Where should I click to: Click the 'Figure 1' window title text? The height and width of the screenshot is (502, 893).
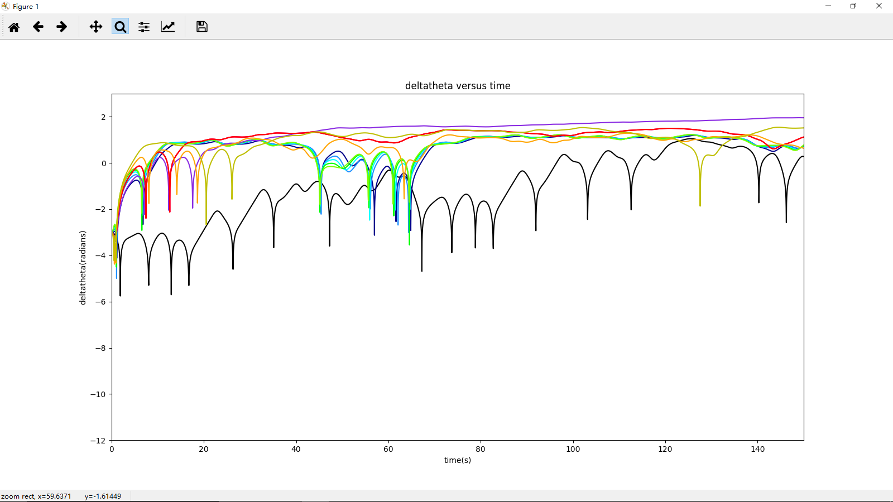coord(26,7)
